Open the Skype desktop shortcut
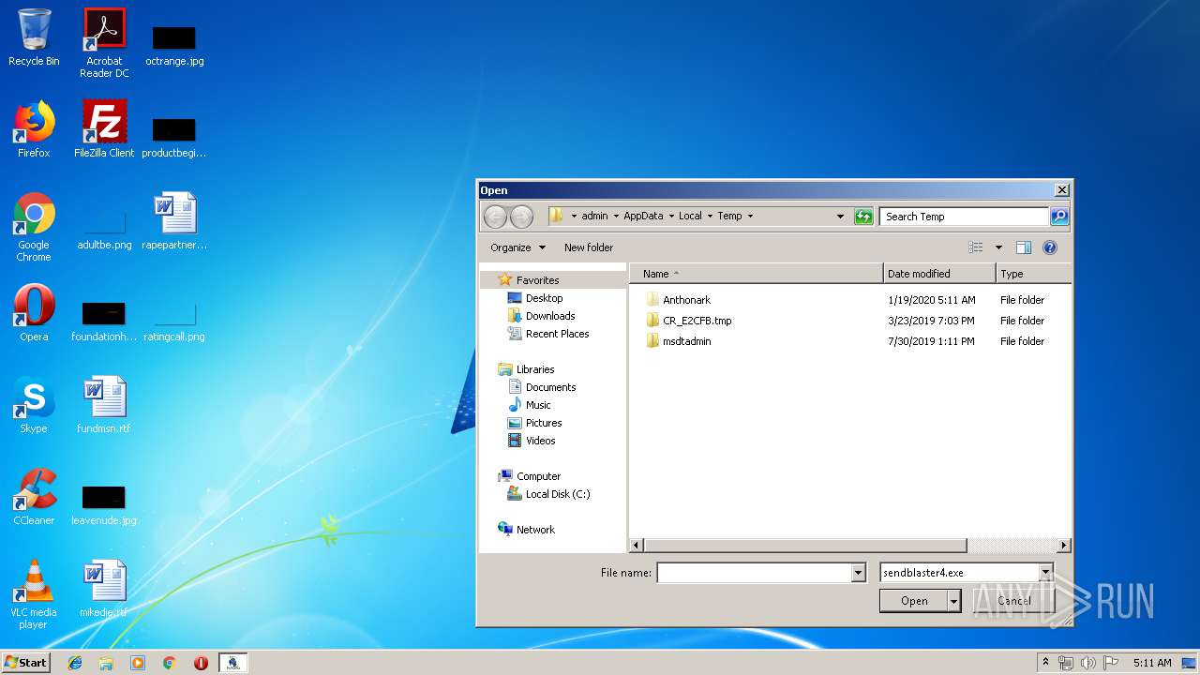Viewport: 1200px width, 675px height. [34, 405]
